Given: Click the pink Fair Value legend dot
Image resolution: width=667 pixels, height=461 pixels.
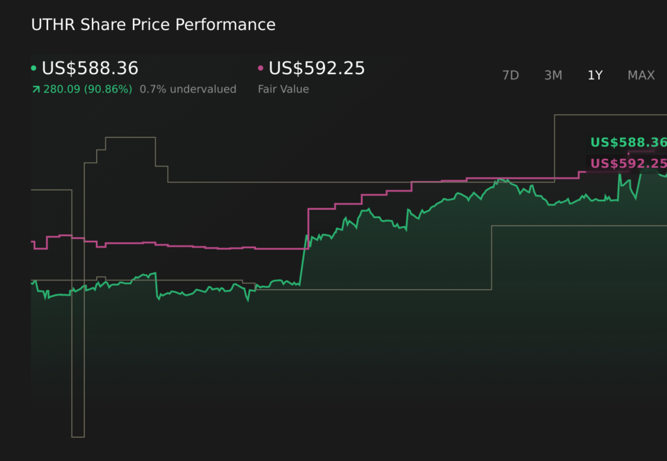Looking at the screenshot, I should [261, 68].
